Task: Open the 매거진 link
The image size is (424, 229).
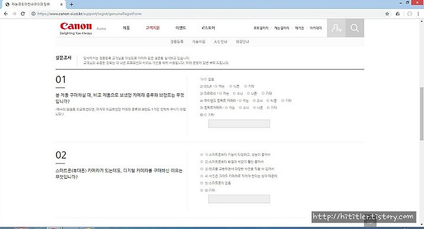Action: coord(299,28)
